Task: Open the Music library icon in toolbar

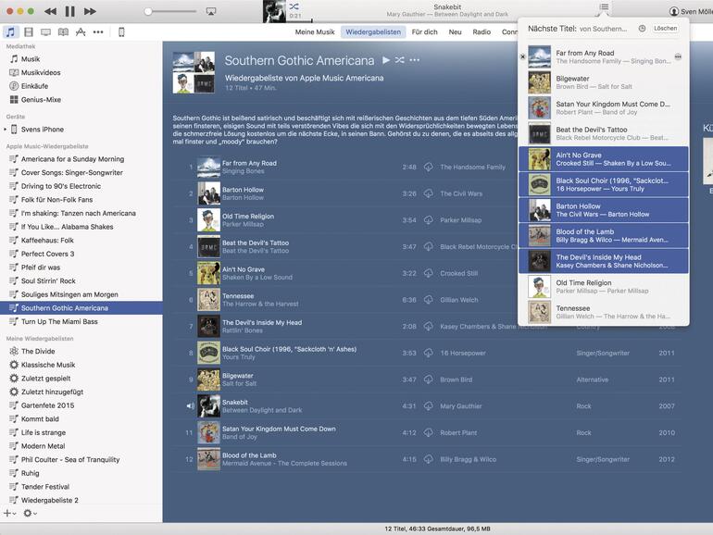Action: coord(11,32)
